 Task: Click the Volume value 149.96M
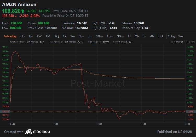coord(82,28)
